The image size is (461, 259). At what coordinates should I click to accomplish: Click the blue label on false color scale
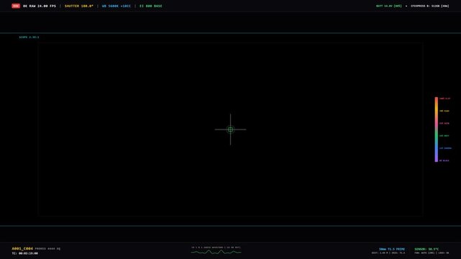click(445, 148)
